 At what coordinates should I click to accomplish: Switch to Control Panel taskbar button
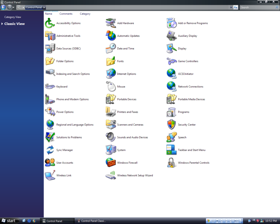point(57,221)
